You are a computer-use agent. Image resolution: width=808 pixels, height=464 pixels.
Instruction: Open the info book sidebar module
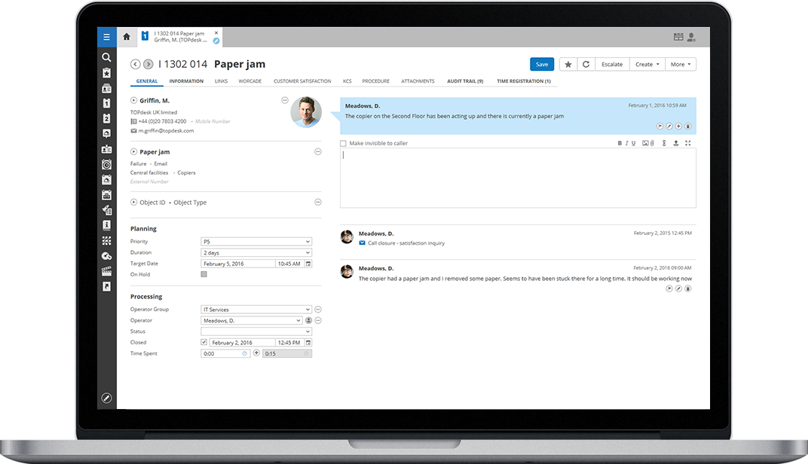pyautogui.click(x=107, y=225)
